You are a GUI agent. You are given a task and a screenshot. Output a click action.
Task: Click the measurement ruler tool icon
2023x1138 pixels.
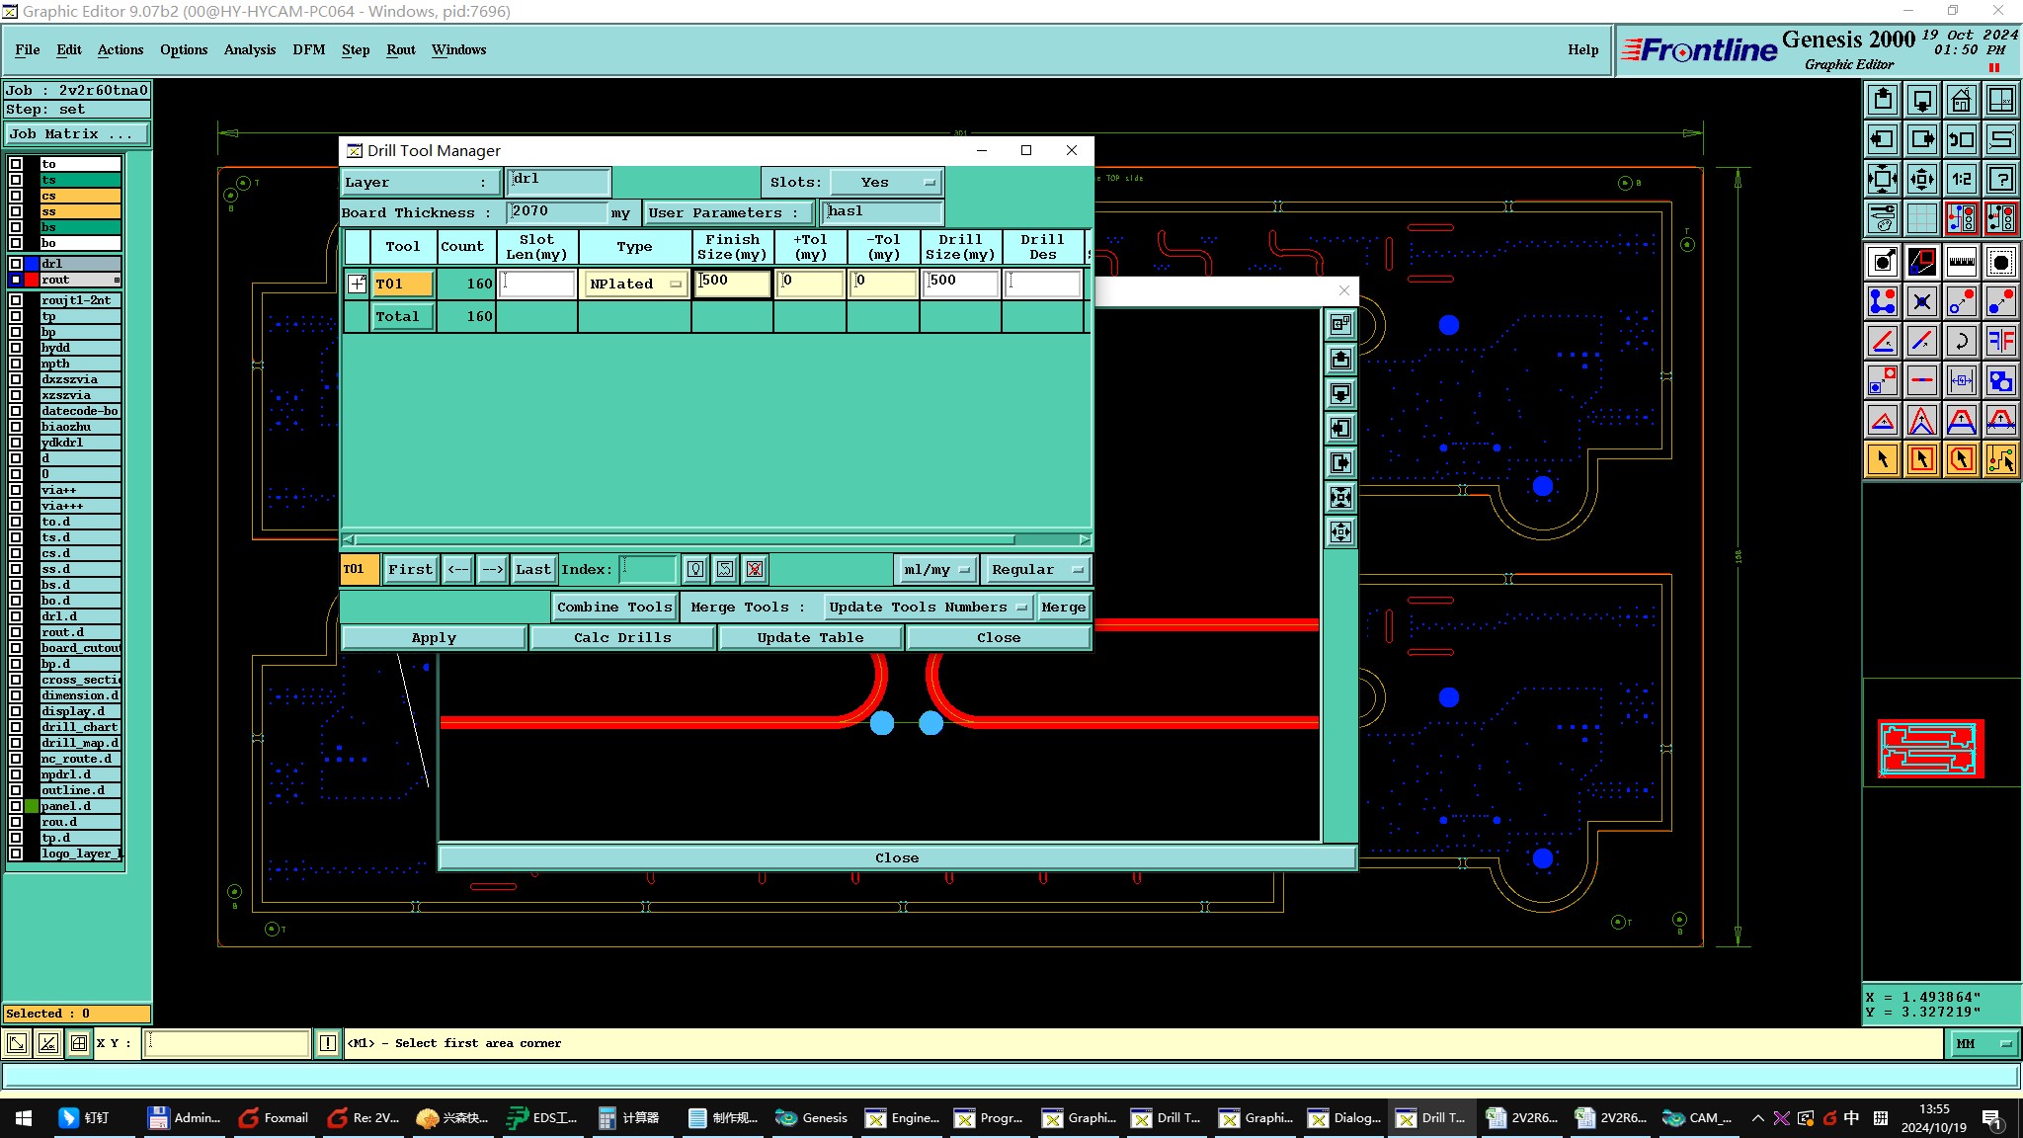pyautogui.click(x=1962, y=262)
